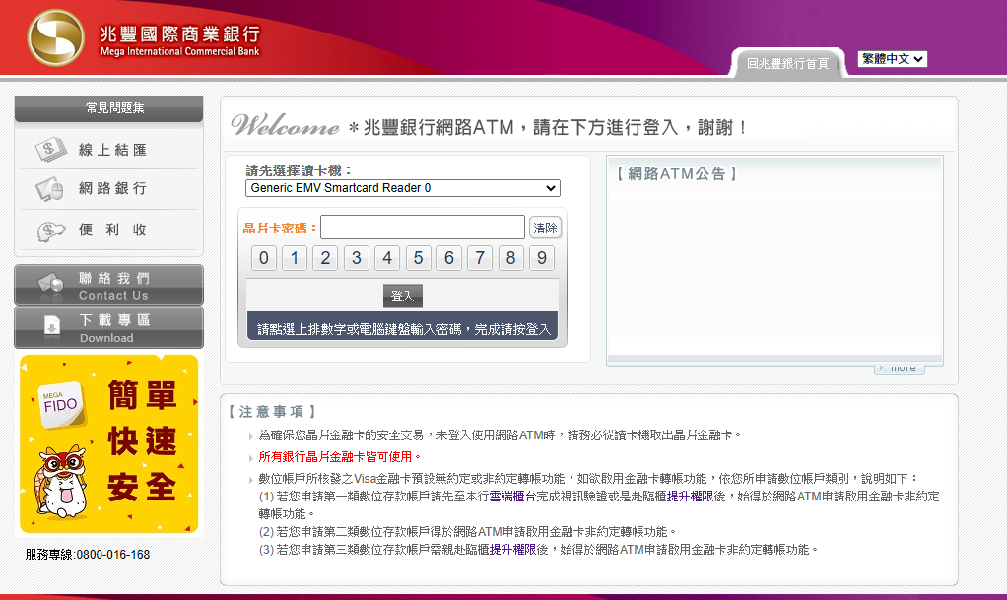Image resolution: width=1007 pixels, height=600 pixels.
Task: Click the 網路ATM公告 heading
Action: point(676,174)
